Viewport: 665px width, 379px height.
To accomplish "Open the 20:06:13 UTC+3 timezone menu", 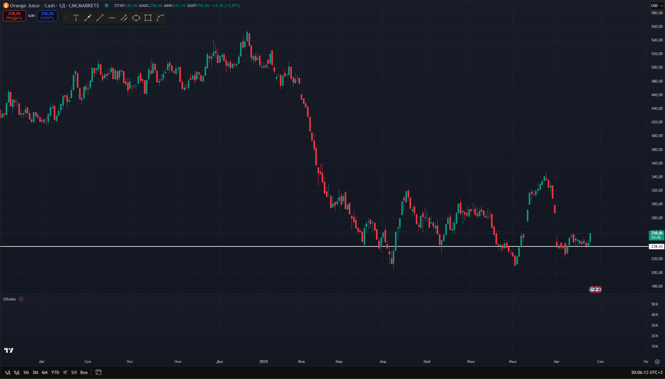I will pyautogui.click(x=646, y=372).
